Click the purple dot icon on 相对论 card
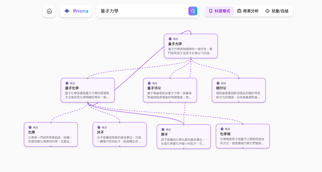 pos(218,83)
